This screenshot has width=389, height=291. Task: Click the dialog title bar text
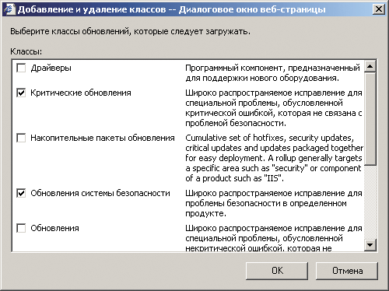(171, 9)
